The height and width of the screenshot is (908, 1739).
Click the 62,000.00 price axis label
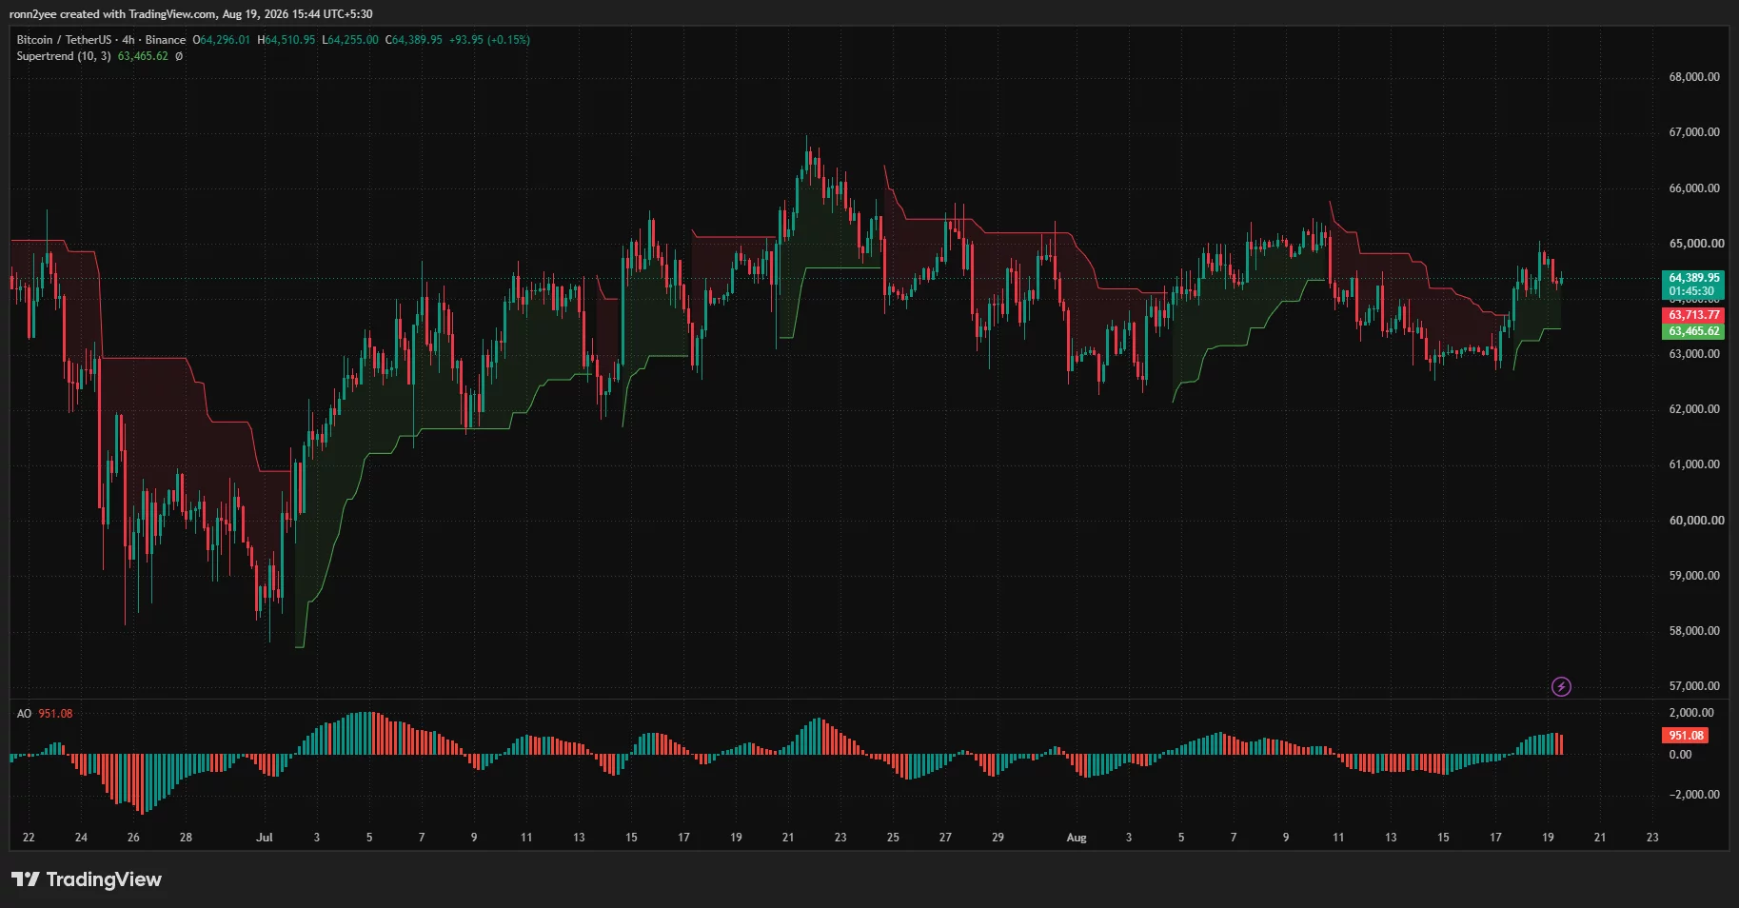1694,409
